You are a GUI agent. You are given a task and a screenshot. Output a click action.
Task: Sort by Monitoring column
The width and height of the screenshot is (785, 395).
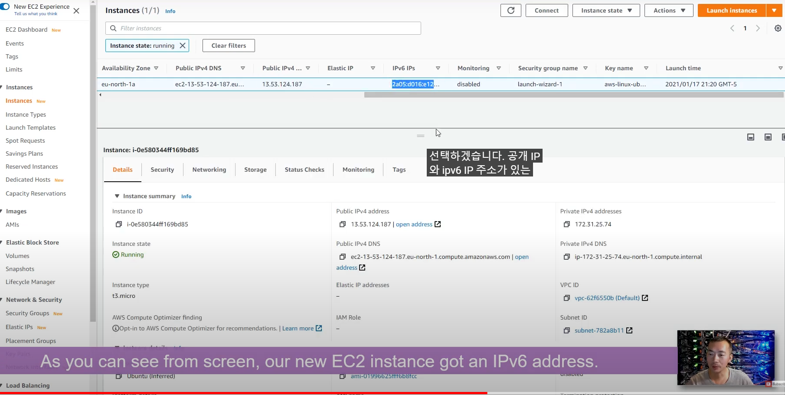(499, 68)
